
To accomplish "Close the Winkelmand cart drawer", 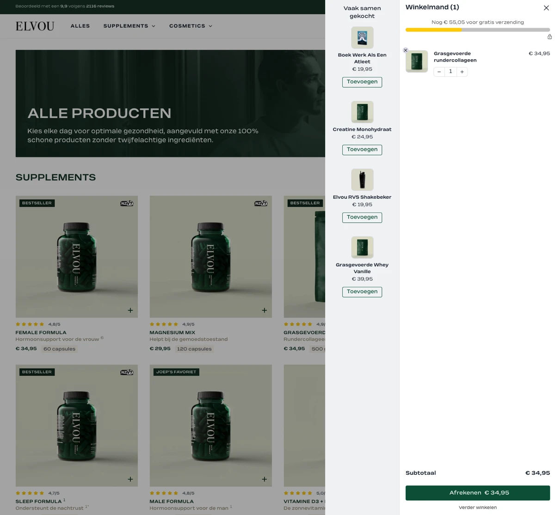I will tap(546, 8).
